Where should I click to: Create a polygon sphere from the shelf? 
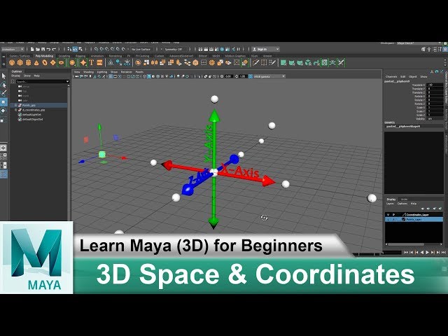coord(12,63)
